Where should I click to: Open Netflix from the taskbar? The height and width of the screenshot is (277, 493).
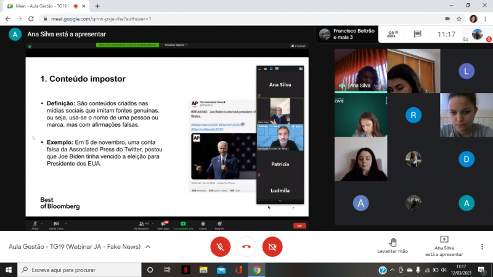tap(184, 270)
